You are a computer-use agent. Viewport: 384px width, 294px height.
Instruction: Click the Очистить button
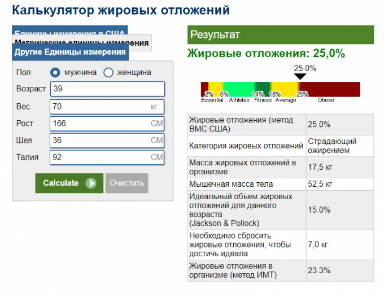[127, 183]
